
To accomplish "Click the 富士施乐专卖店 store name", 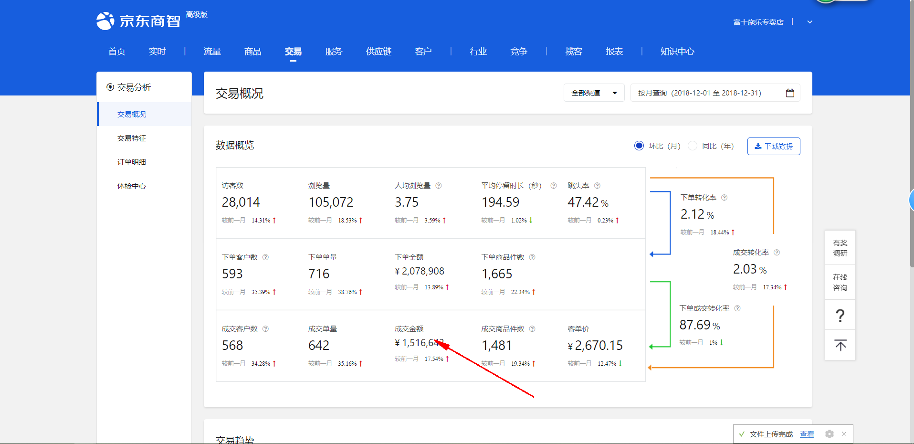I will (x=758, y=22).
